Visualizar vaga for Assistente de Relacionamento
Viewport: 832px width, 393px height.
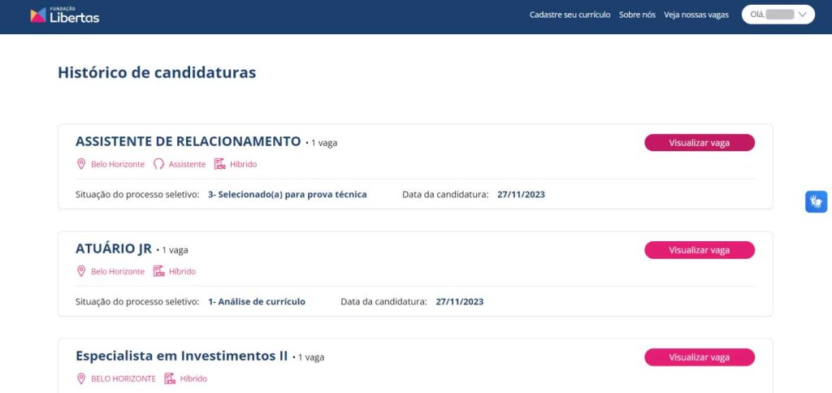[x=700, y=143]
